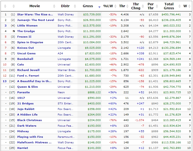Open Harriet movie link
This screenshot has height=151, width=193.
(x=23, y=148)
